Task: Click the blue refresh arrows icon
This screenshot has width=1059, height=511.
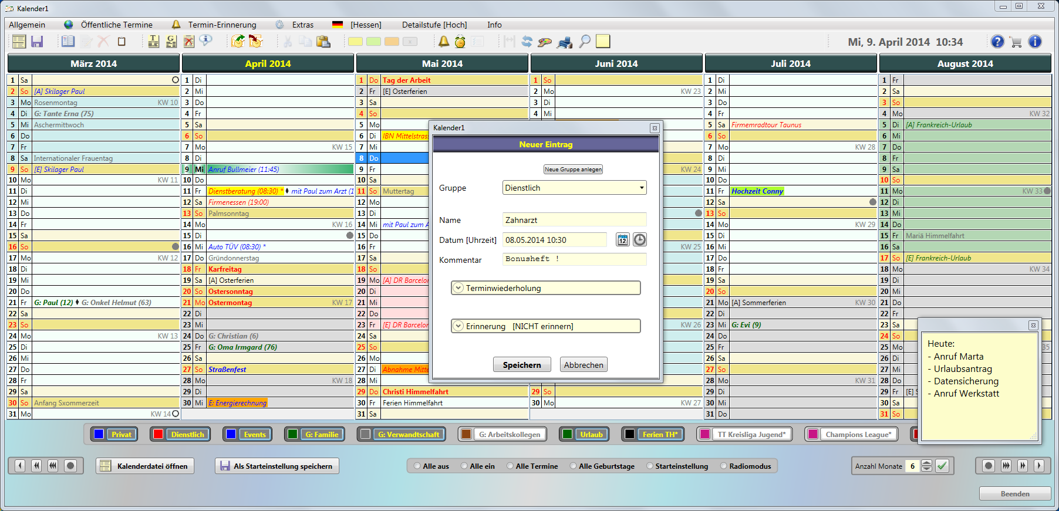Action: tap(527, 42)
